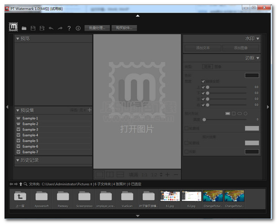The width and height of the screenshot is (277, 224).
Task: Go back in the folder browser
Action: pyautogui.click(x=11, y=184)
